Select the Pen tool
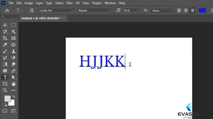The height and width of the screenshot is (119, 213). (x=13, y=71)
